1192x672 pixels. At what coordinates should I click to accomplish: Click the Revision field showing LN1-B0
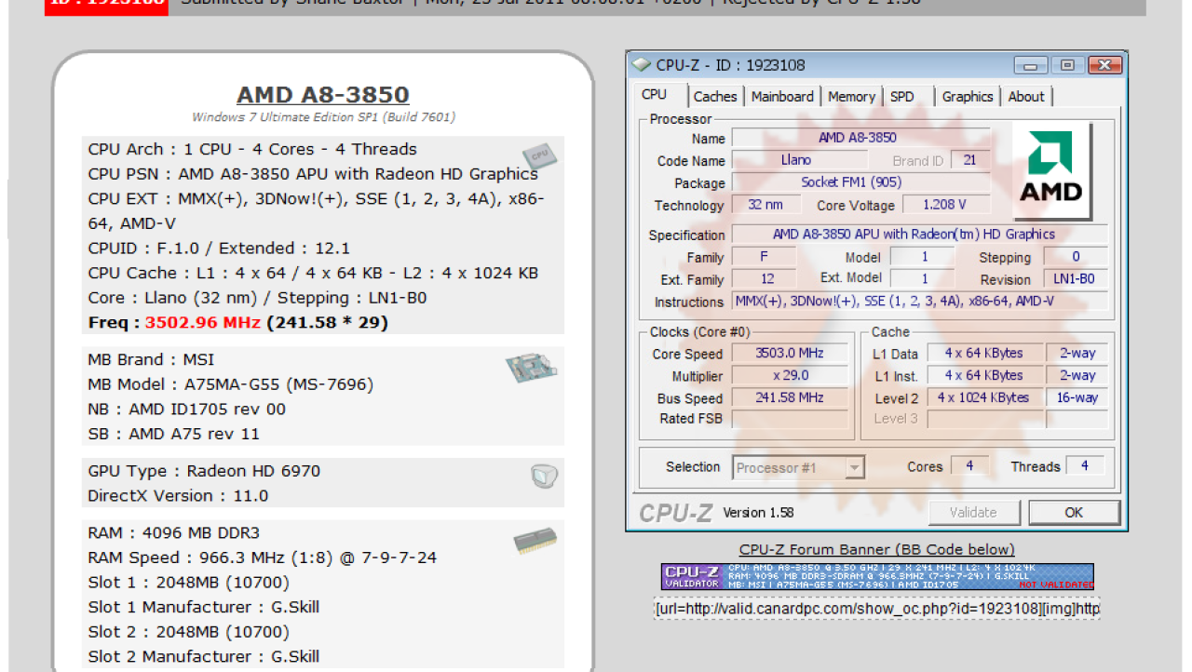pyautogui.click(x=1076, y=279)
